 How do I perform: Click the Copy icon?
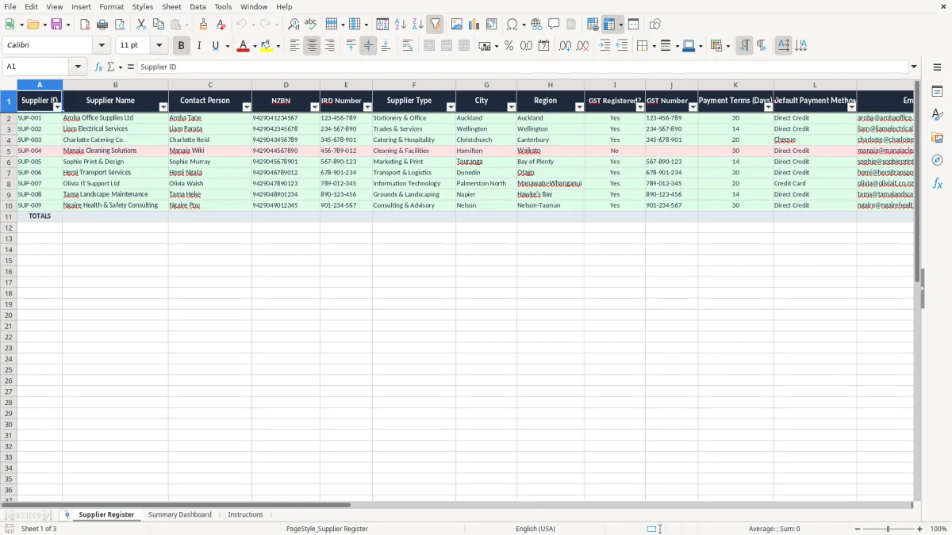[x=158, y=25]
